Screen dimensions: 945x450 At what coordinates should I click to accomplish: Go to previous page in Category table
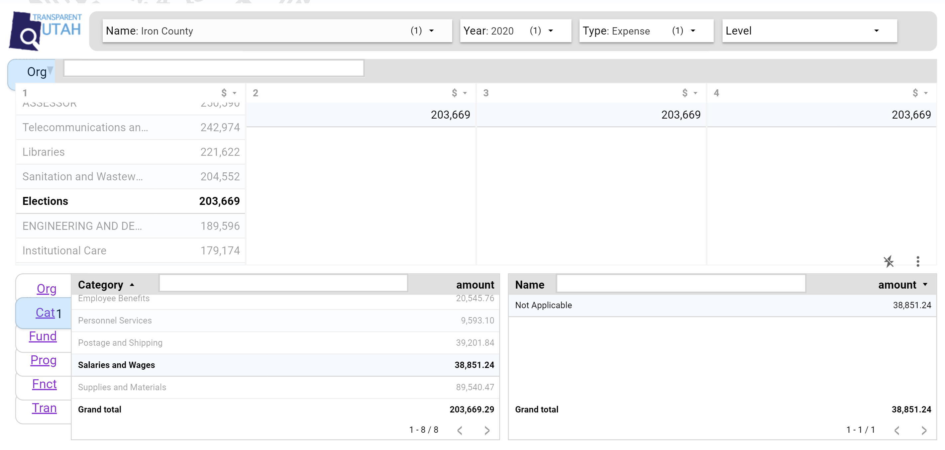[x=460, y=430]
